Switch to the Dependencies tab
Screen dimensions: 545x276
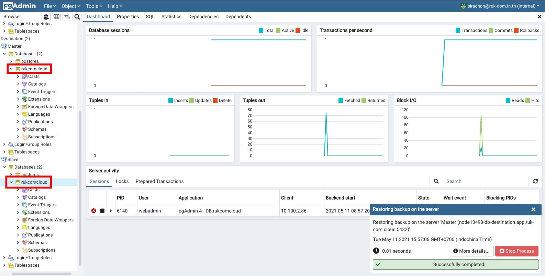point(203,16)
